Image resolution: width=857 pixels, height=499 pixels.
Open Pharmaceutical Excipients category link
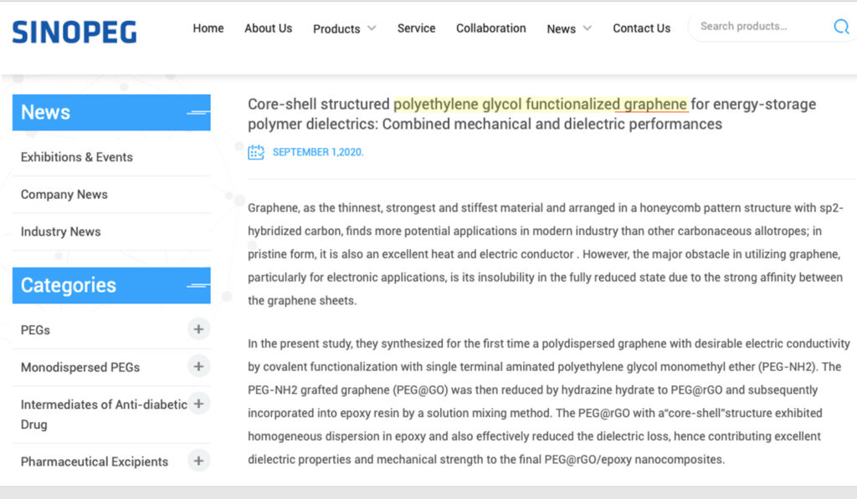click(x=95, y=462)
